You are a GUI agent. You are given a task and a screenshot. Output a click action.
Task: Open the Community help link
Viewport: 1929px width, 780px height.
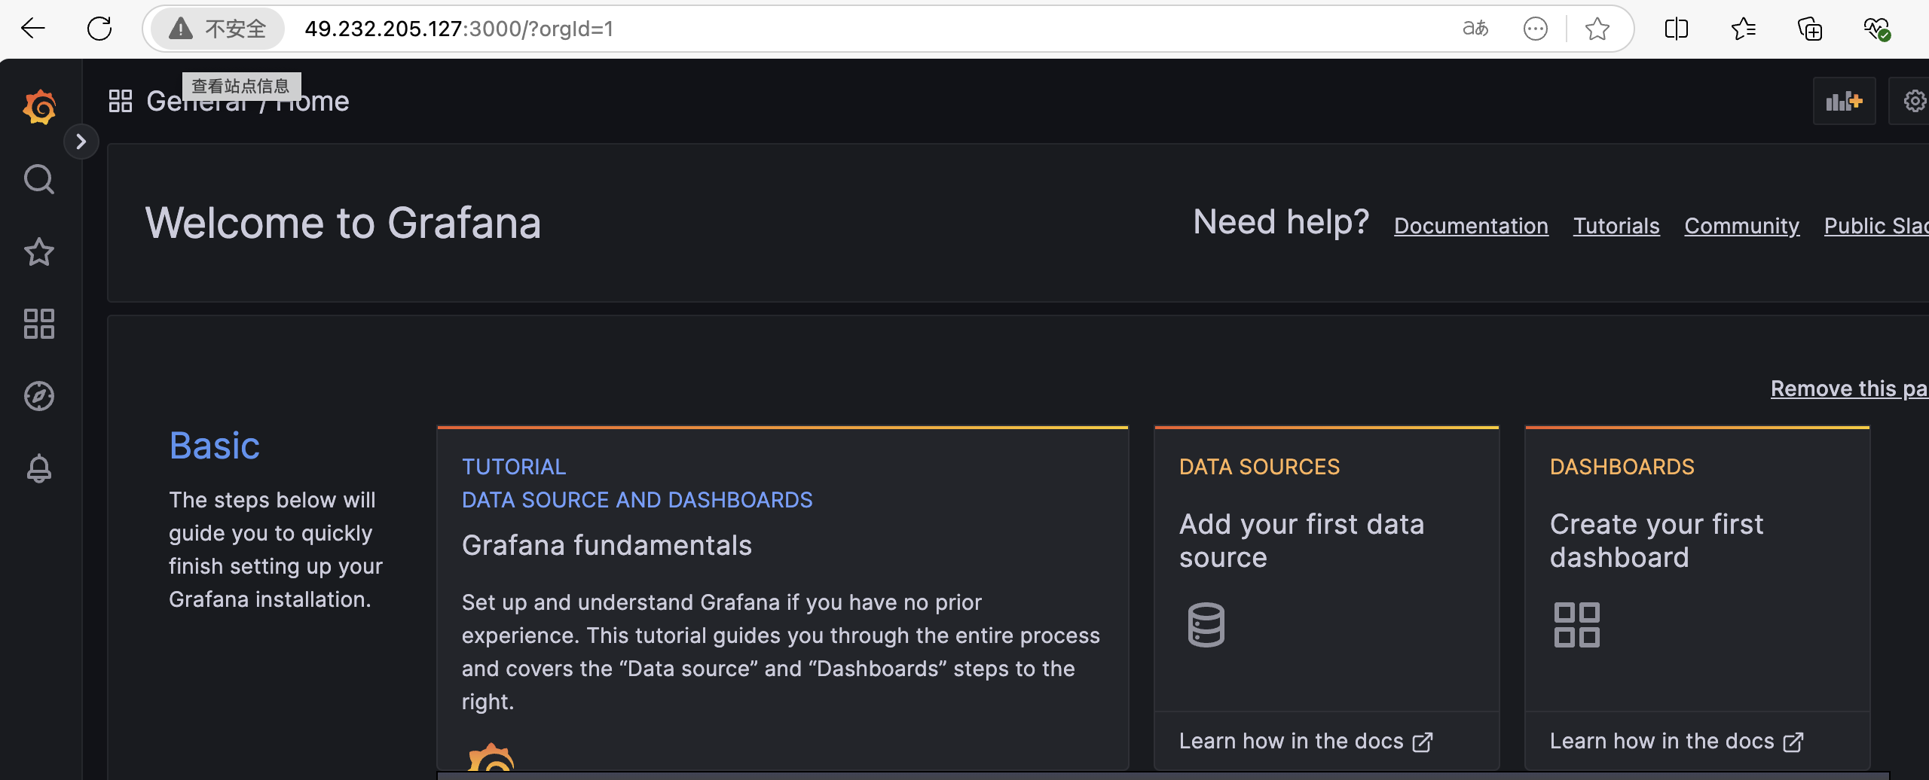pyautogui.click(x=1741, y=226)
